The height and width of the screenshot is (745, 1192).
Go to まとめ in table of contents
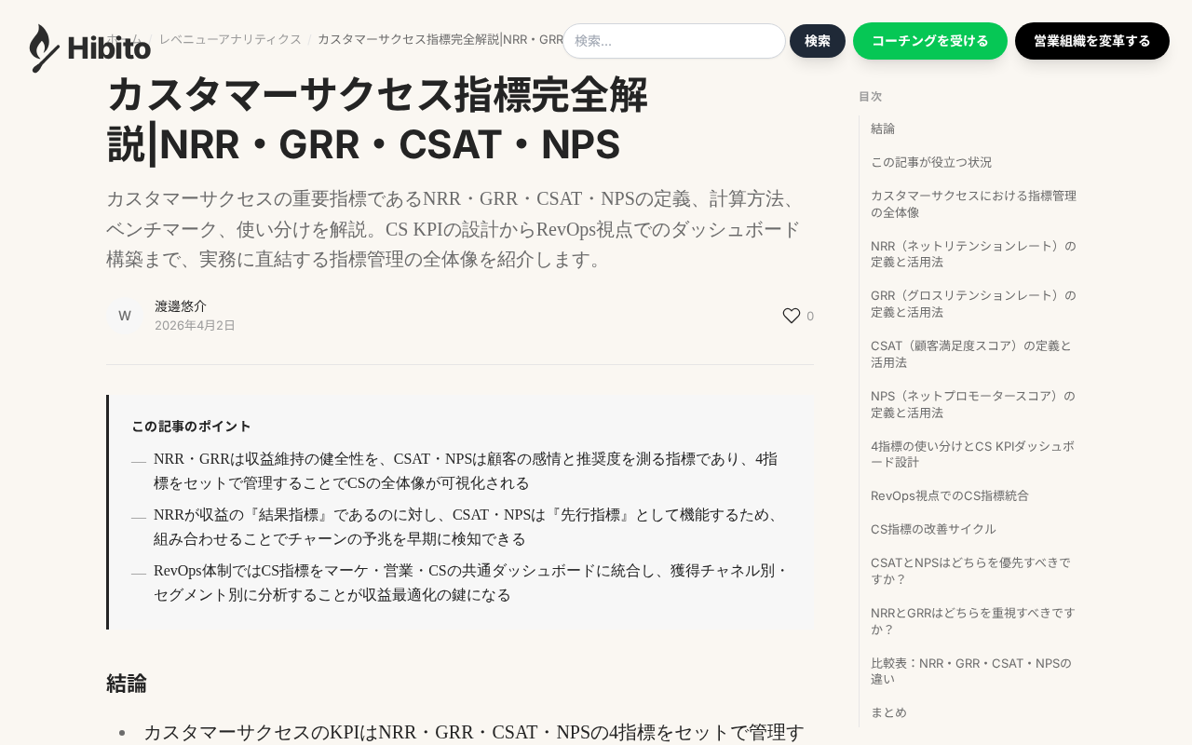point(888,712)
